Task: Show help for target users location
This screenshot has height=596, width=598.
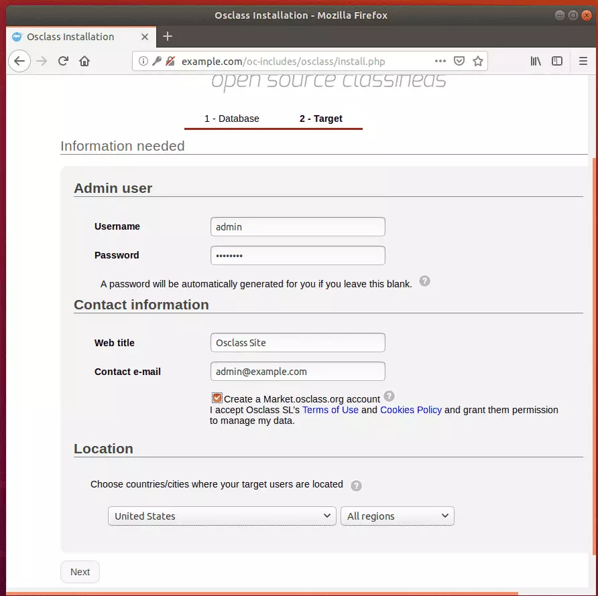Action: click(356, 486)
